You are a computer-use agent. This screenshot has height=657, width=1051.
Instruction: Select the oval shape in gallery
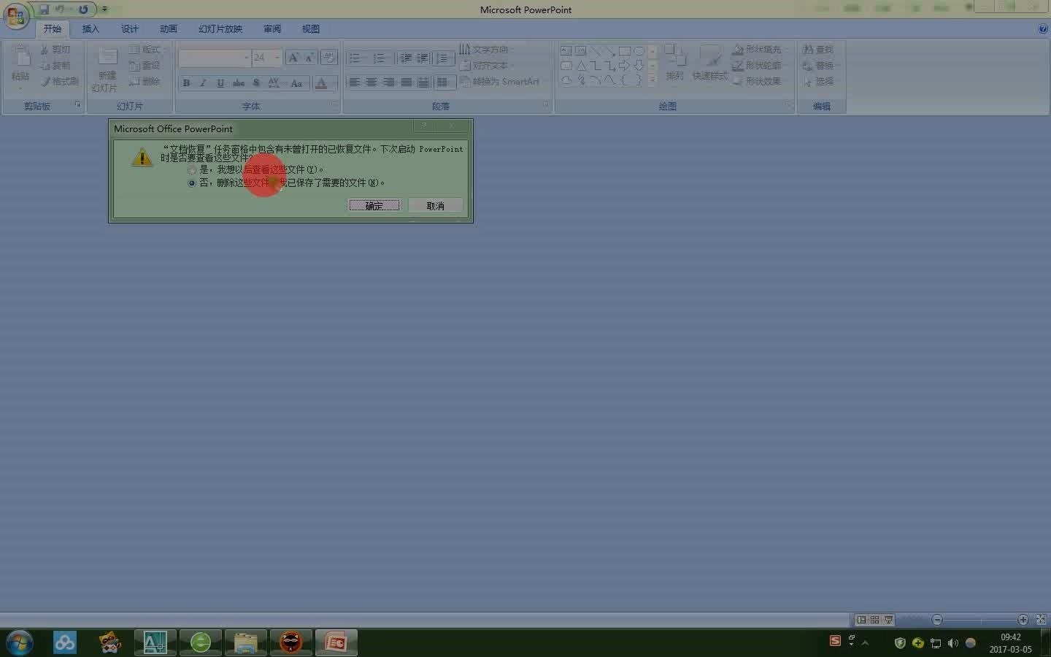pyautogui.click(x=639, y=51)
